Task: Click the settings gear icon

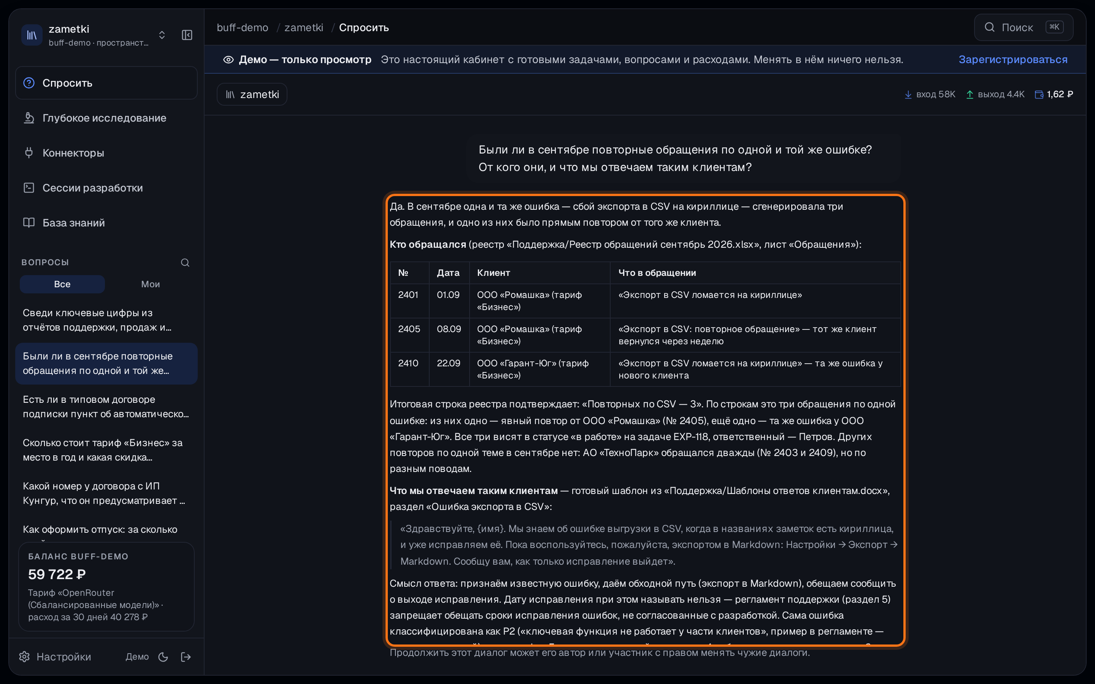Action: 24,656
